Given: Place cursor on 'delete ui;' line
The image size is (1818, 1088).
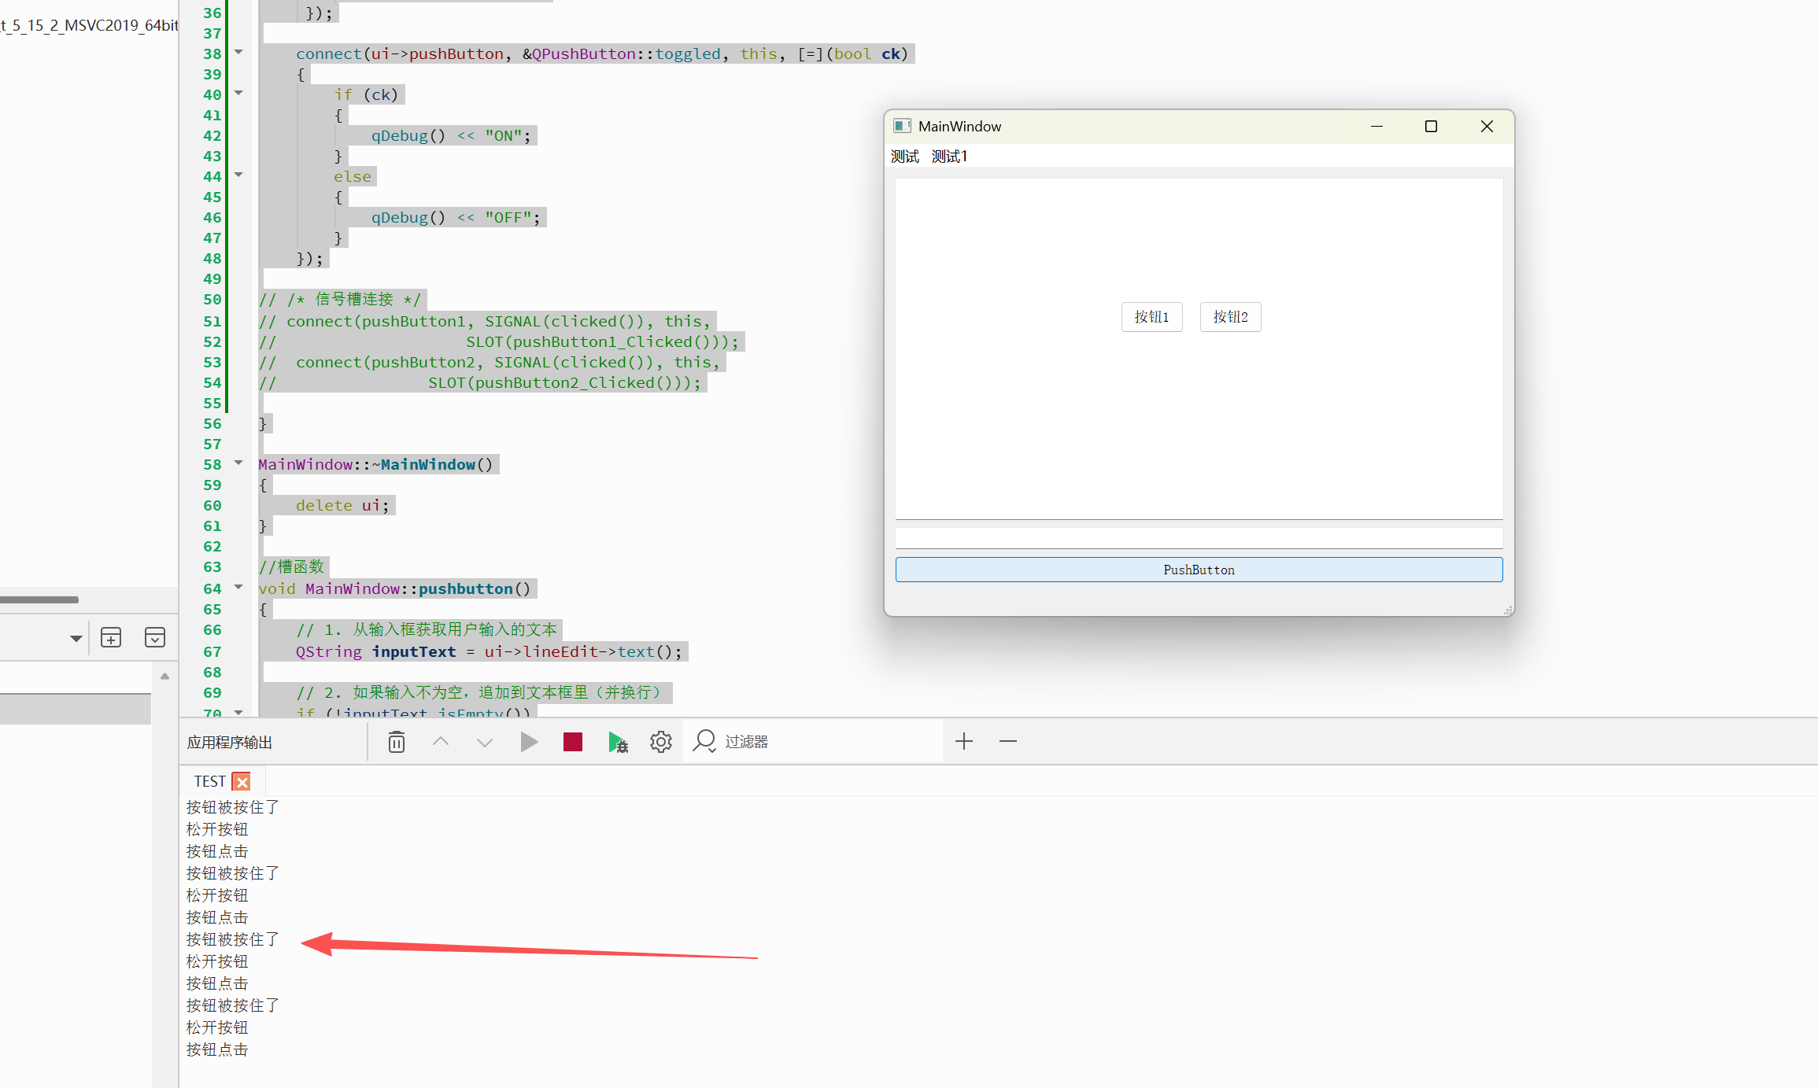Looking at the screenshot, I should click(x=342, y=506).
